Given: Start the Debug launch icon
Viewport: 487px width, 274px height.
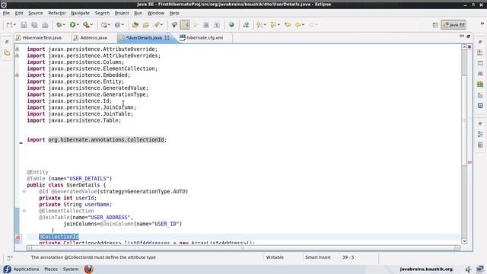Looking at the screenshot, I should (x=59, y=25).
